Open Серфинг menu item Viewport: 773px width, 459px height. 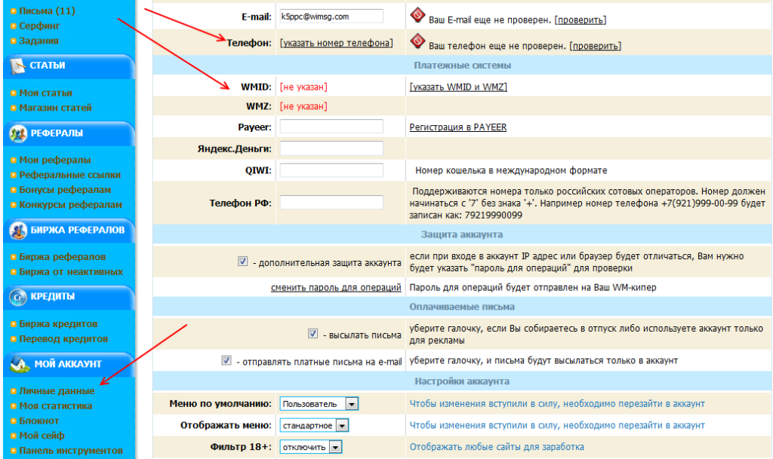point(39,26)
